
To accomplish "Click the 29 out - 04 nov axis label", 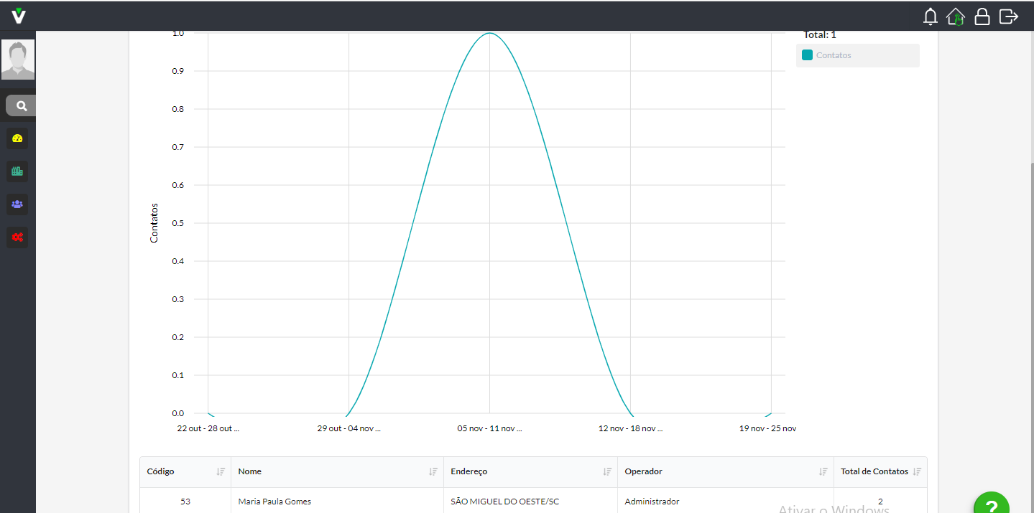I will click(348, 428).
